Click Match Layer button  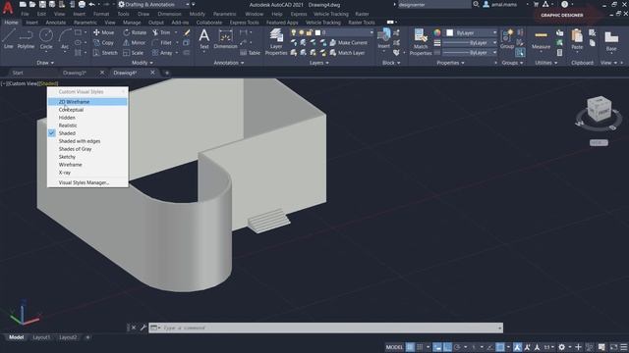coord(347,52)
